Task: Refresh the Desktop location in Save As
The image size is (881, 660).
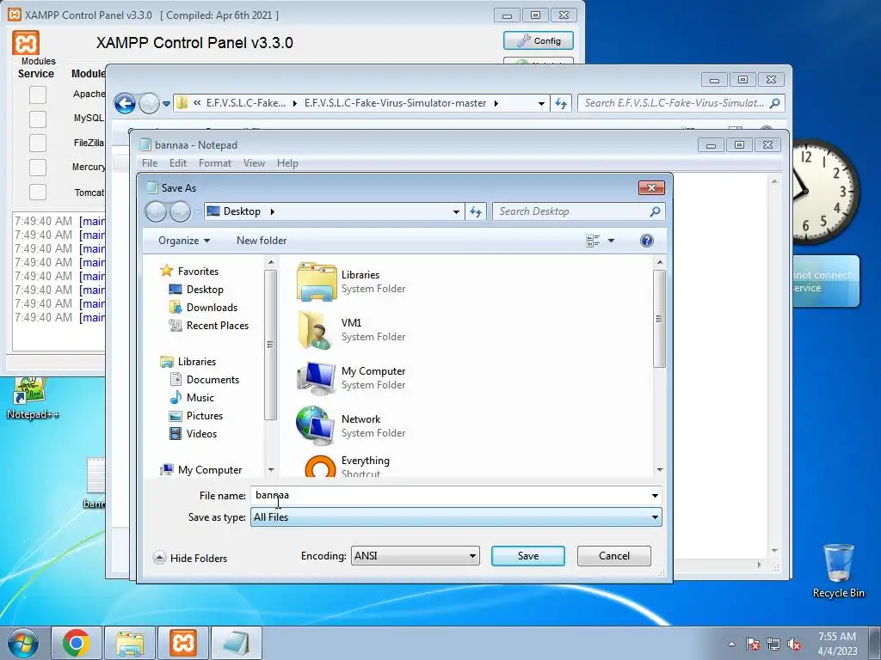Action: 475,211
